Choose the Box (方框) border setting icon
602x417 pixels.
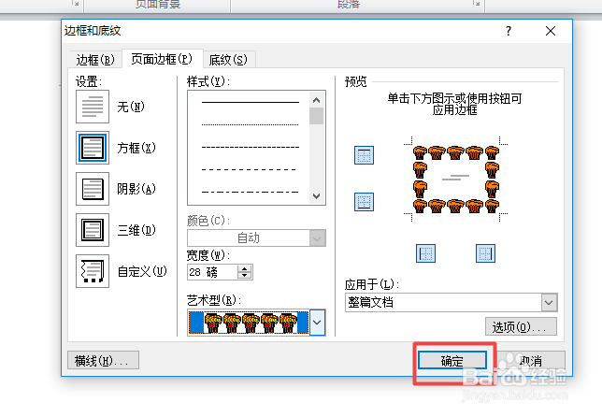[x=93, y=148]
